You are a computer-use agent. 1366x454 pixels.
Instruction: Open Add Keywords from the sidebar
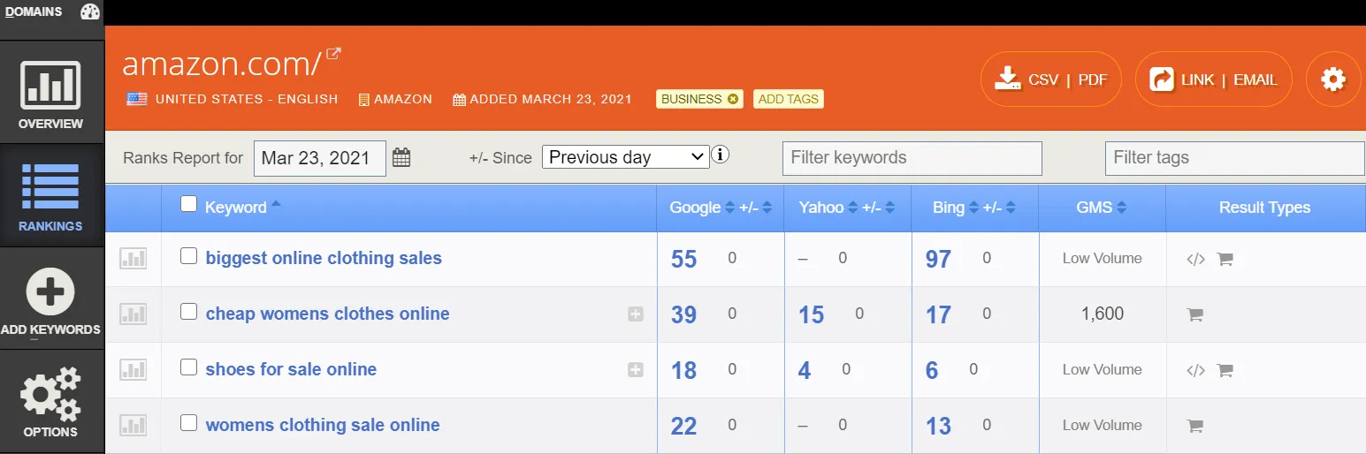coord(51,300)
